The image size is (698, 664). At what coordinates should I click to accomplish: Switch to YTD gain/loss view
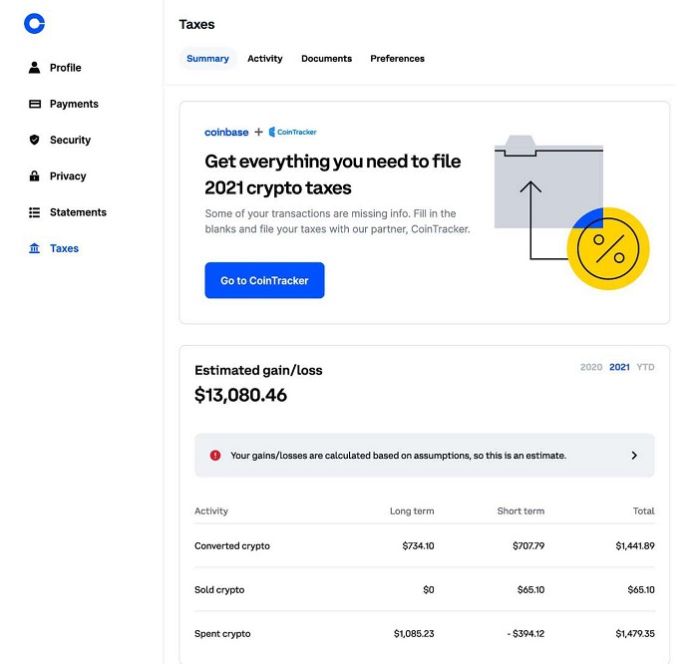645,368
